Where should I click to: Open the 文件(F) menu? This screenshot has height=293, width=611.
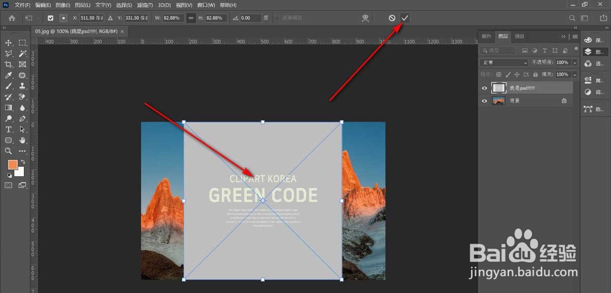(x=22, y=5)
